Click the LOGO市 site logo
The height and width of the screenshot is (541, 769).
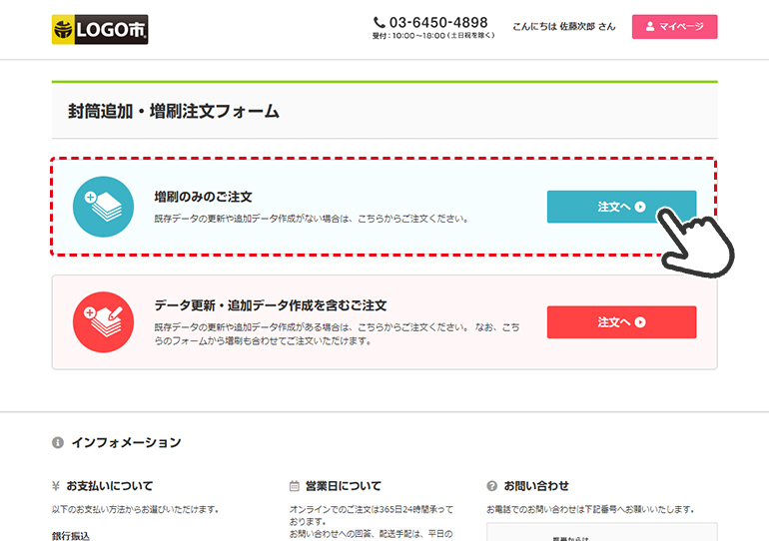click(100, 29)
